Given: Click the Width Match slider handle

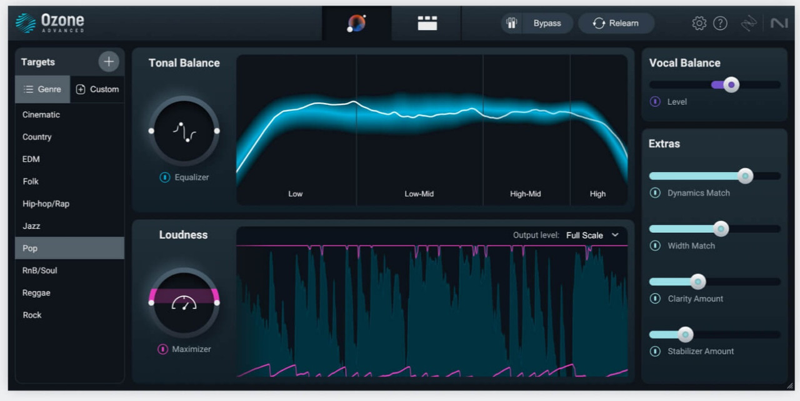Looking at the screenshot, I should click(721, 229).
